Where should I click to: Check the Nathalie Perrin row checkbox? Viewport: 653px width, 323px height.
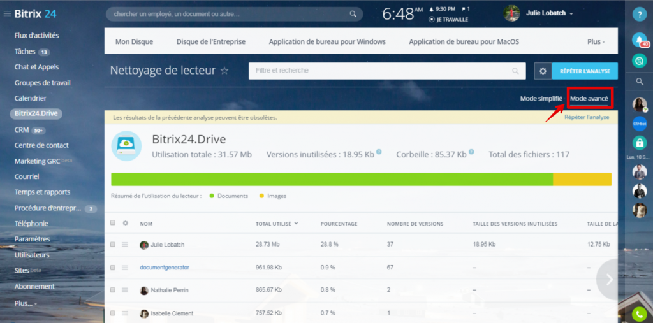(112, 290)
